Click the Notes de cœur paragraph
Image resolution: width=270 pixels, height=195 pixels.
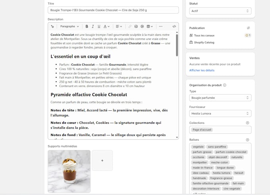(x=106, y=125)
